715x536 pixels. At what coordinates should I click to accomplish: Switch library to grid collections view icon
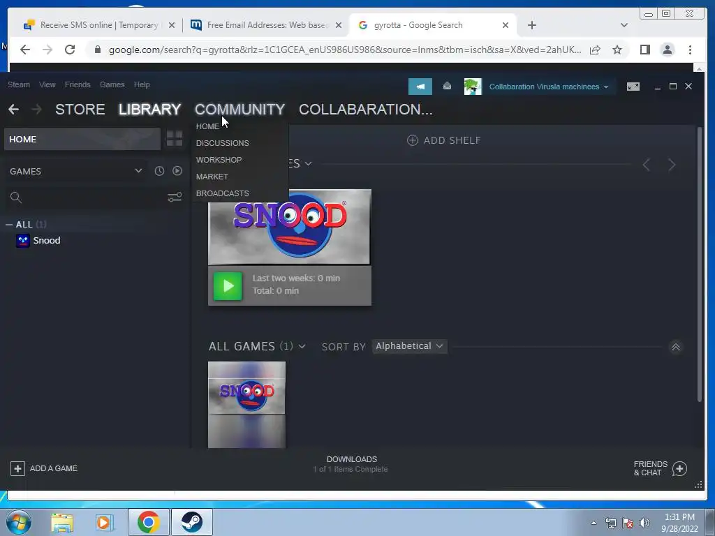click(175, 139)
